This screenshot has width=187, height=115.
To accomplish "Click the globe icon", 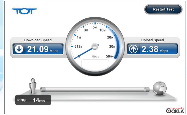I will pyautogui.click(x=159, y=88).
